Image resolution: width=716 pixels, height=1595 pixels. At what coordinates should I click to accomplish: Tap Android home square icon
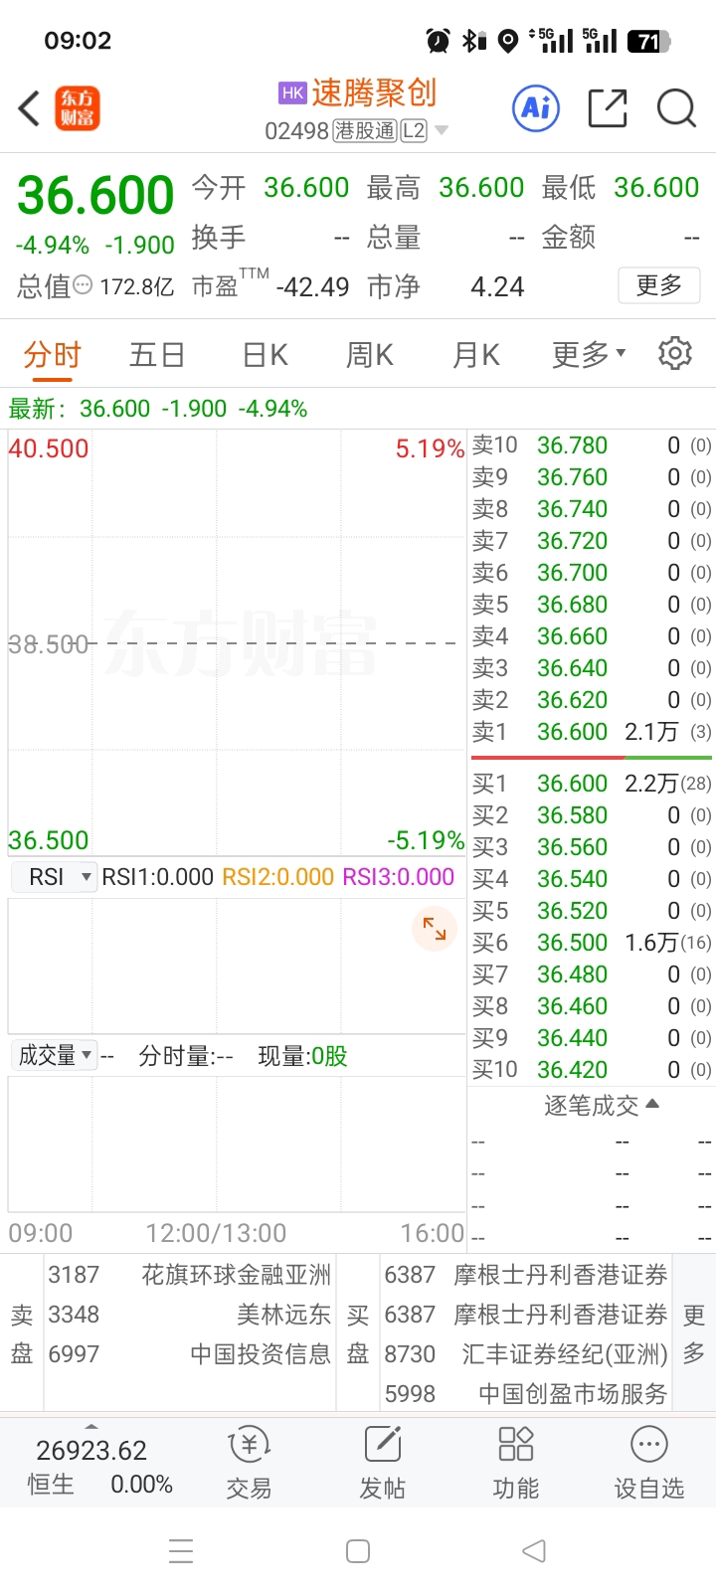[358, 1551]
